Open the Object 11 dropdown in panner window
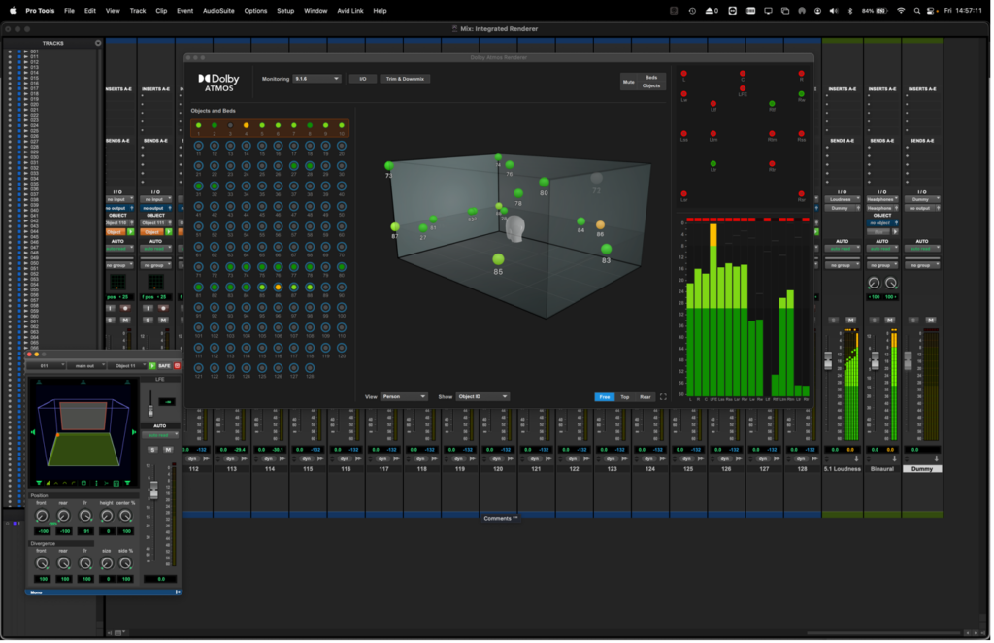The width and height of the screenshot is (994, 643). point(126,366)
